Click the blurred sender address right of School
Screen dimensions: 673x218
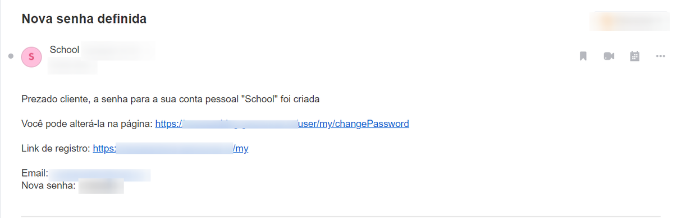(x=118, y=50)
